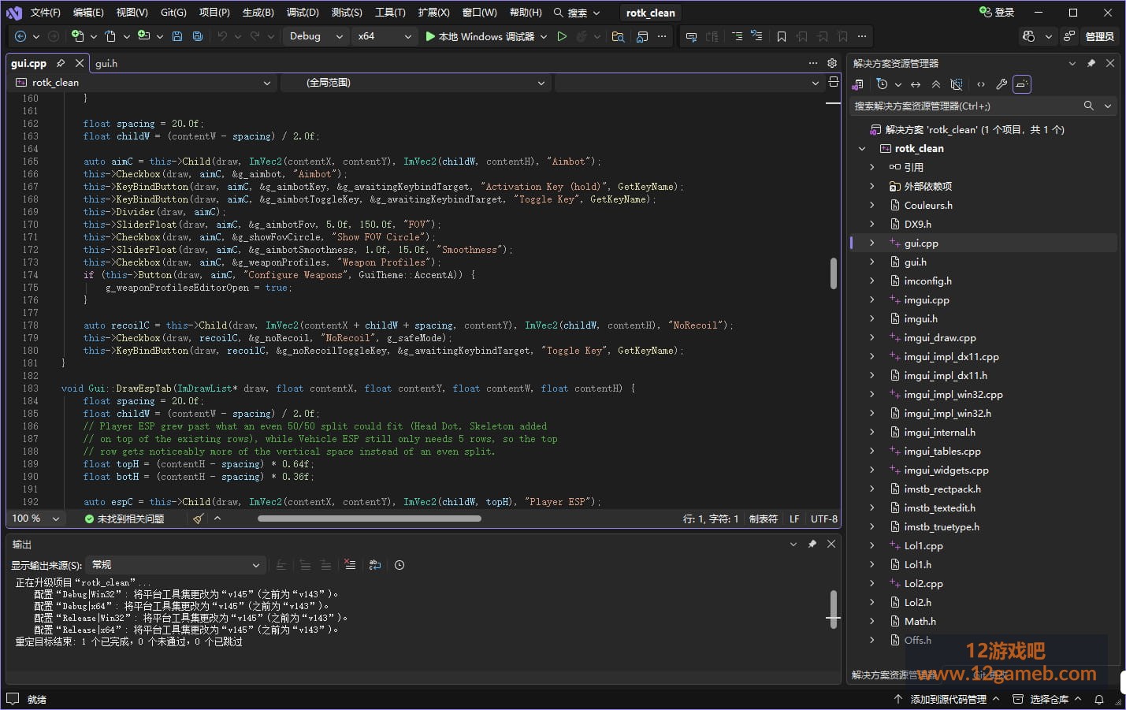Open Find in Files toolbar icon

click(618, 36)
